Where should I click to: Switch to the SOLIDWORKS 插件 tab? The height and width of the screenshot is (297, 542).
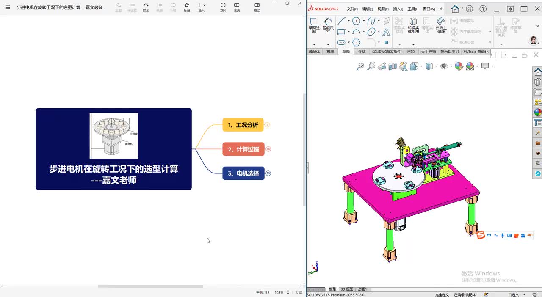click(x=386, y=52)
